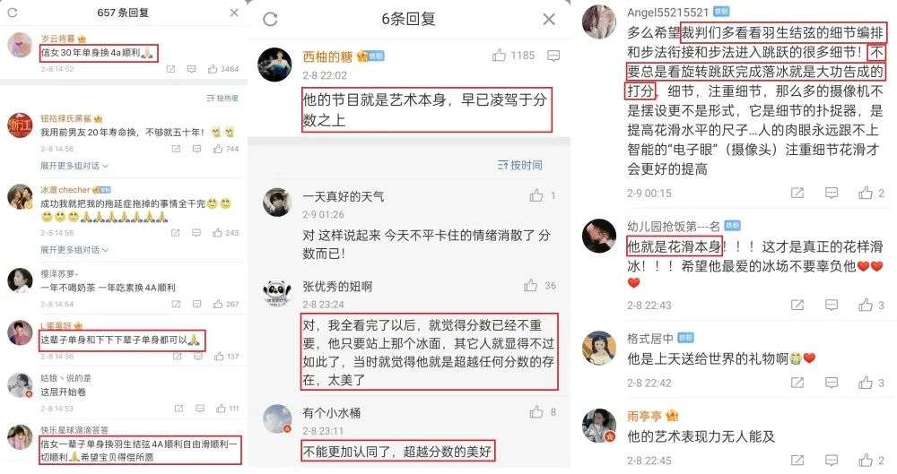Like 西柚的糖's comment with 1185 likes
Image resolution: width=897 pixels, height=474 pixels.
pos(499,56)
